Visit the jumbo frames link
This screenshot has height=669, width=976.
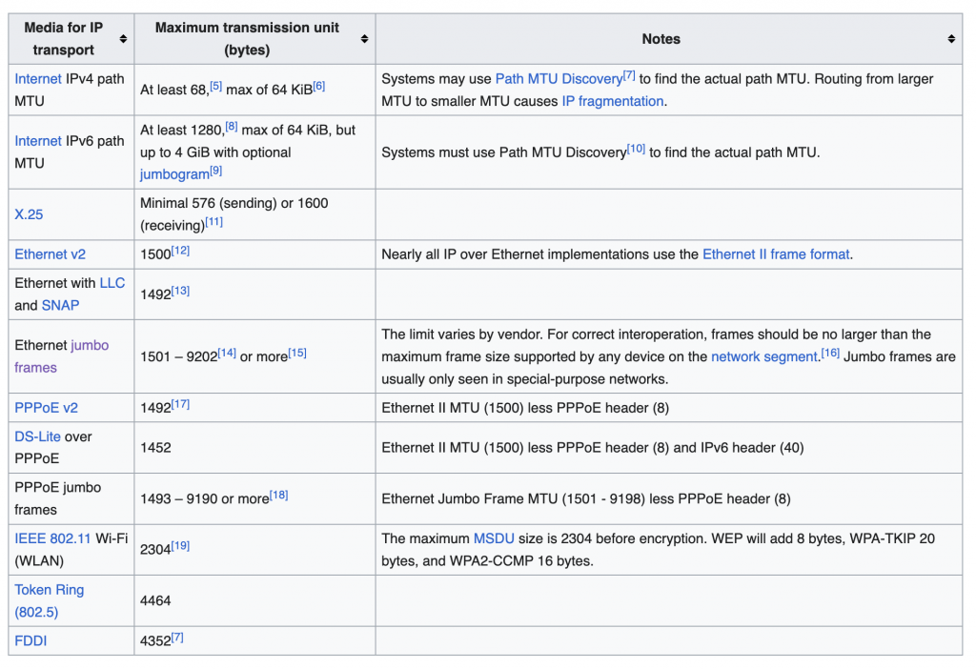[x=90, y=345]
